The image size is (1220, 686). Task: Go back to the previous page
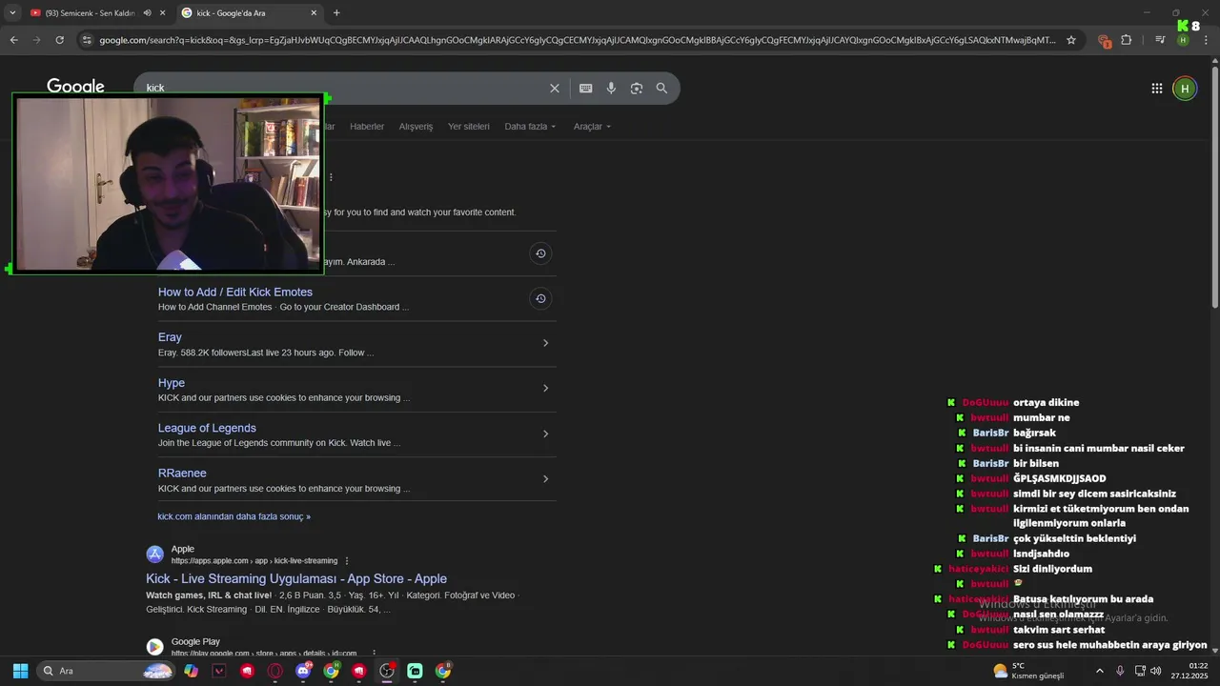tap(13, 40)
